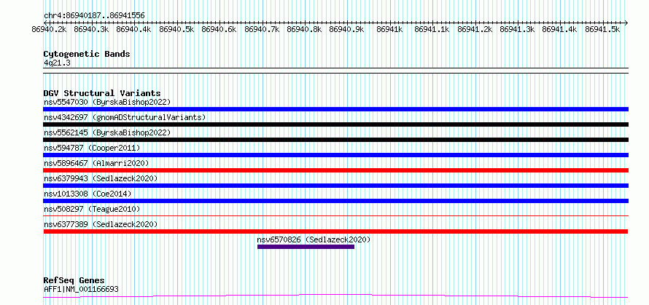Click the DGV Structural Variants track heading
The width and height of the screenshot is (649, 305).
point(102,93)
